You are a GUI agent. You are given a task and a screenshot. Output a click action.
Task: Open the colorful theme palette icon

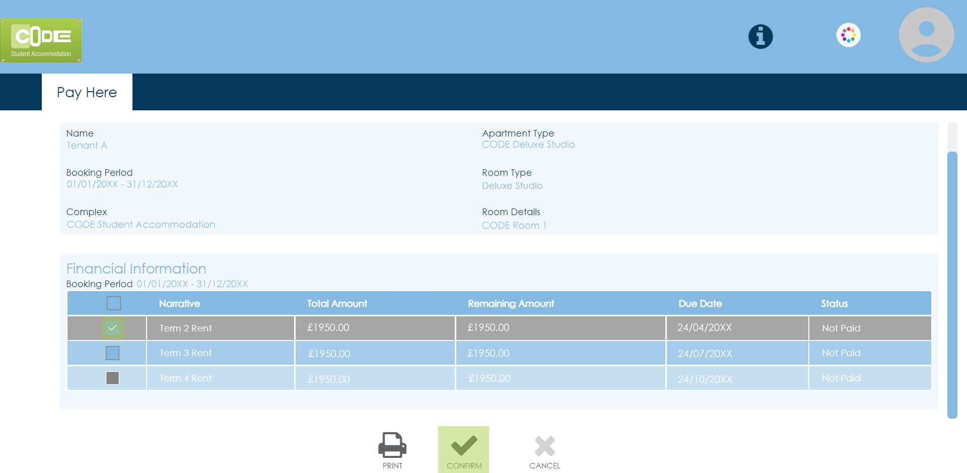tap(849, 35)
